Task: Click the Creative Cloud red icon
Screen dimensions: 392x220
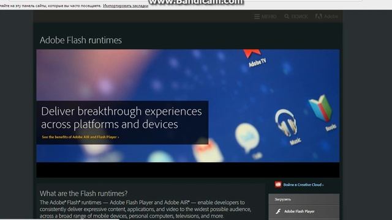Action: (278, 185)
